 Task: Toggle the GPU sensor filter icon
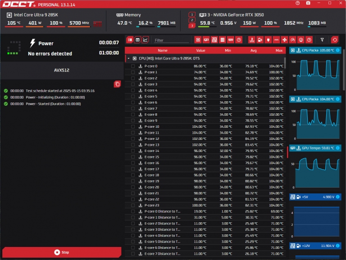click(206, 40)
